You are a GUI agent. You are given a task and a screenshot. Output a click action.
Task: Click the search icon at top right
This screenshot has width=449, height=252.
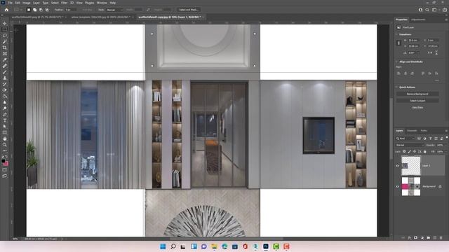click(x=427, y=10)
